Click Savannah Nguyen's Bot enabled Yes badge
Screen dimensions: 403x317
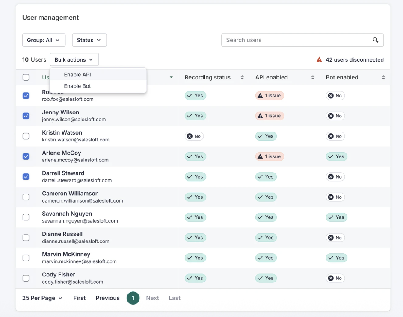click(x=336, y=217)
